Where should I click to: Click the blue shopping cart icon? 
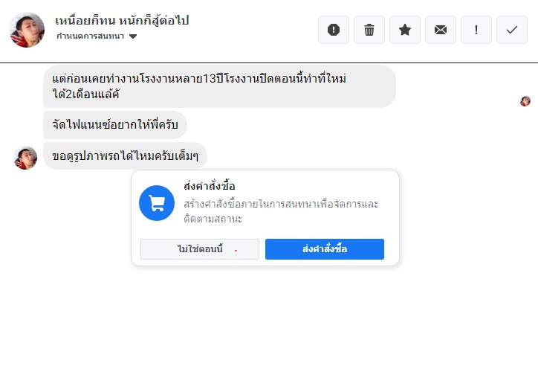pyautogui.click(x=157, y=203)
